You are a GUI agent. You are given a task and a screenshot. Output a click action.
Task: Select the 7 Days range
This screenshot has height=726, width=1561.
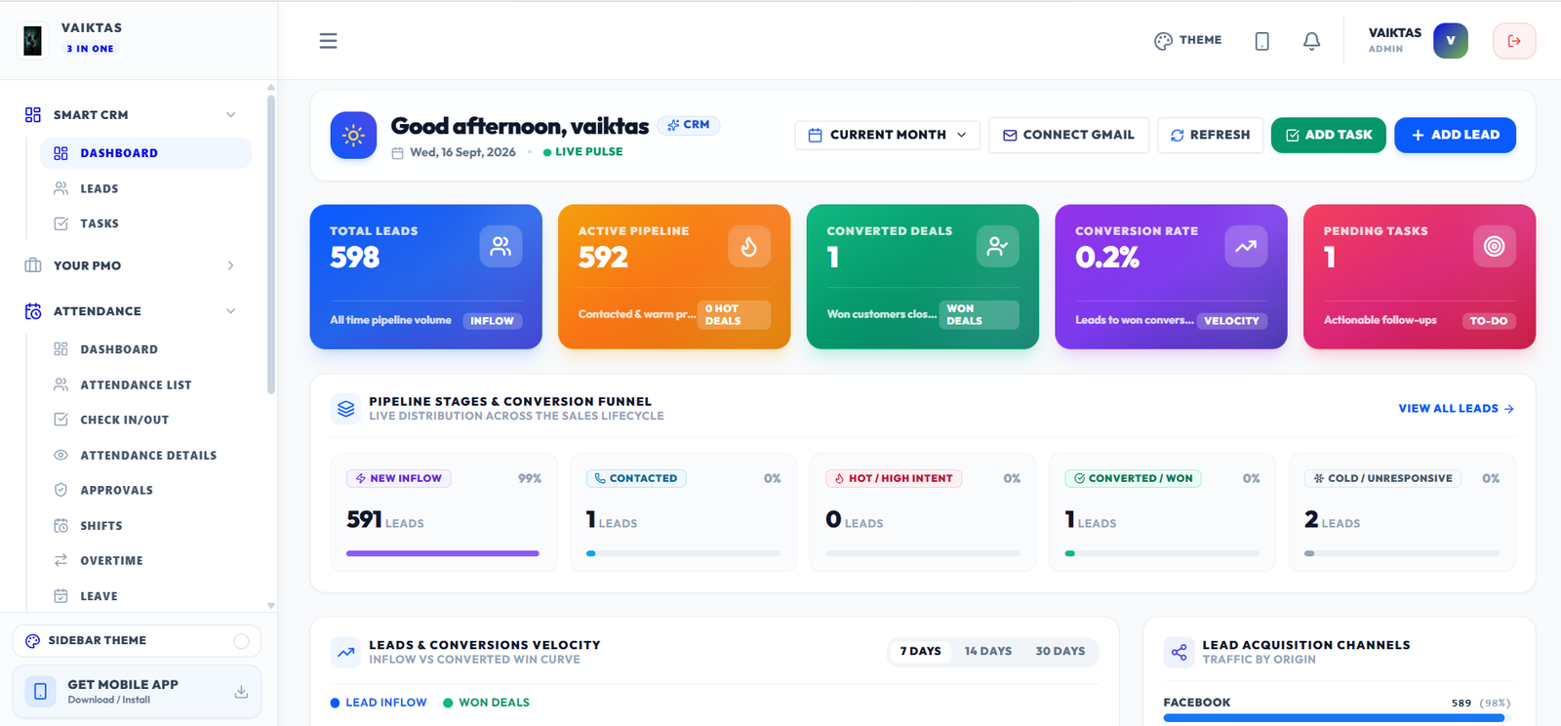tap(920, 651)
